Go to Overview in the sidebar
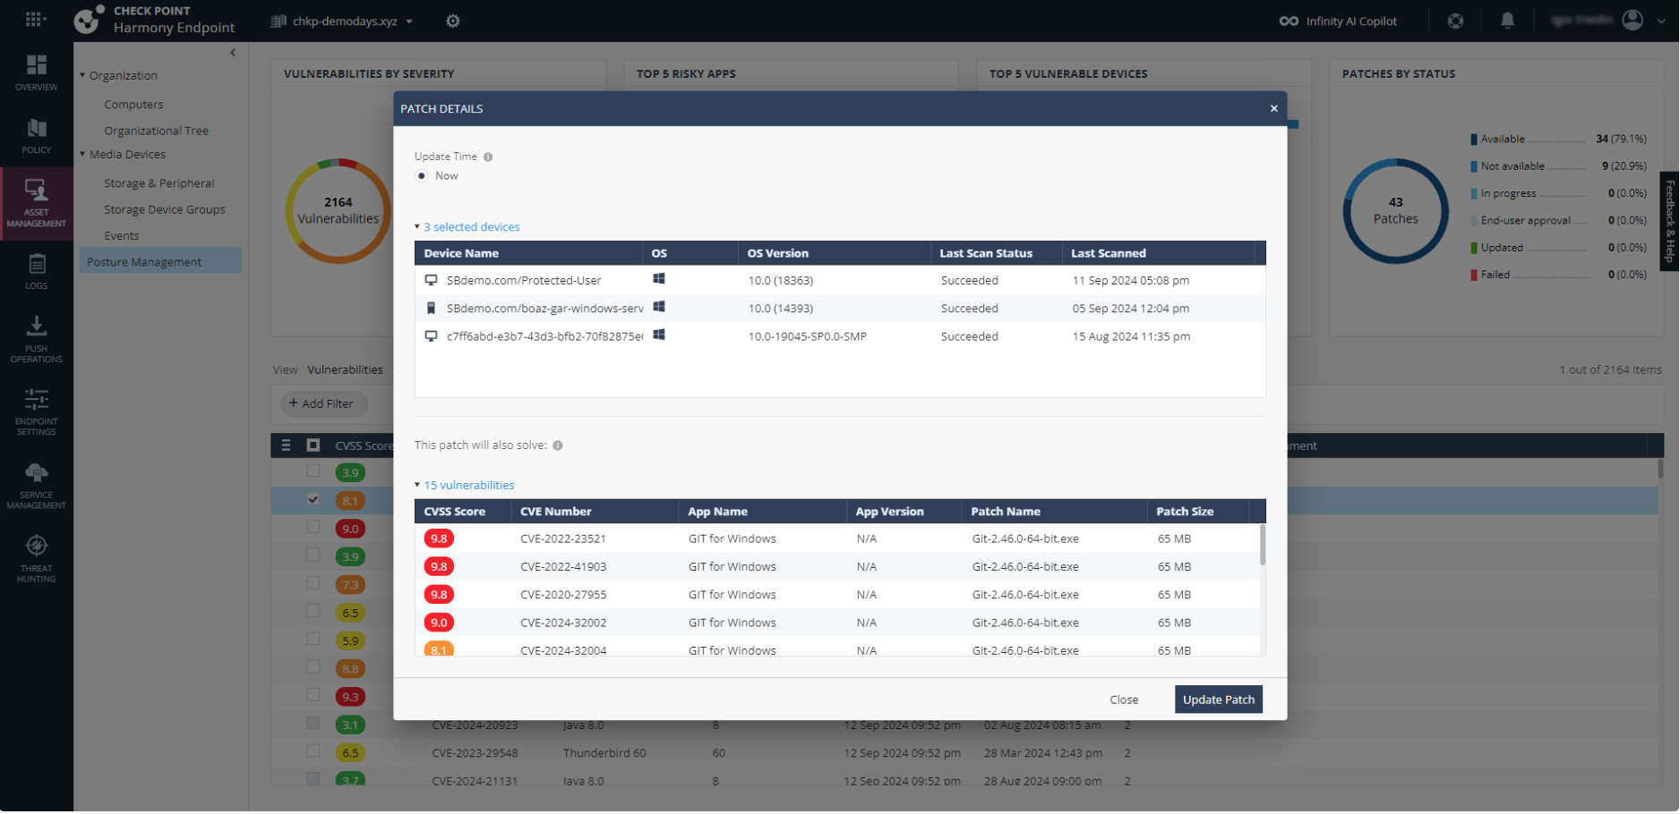 click(x=36, y=72)
